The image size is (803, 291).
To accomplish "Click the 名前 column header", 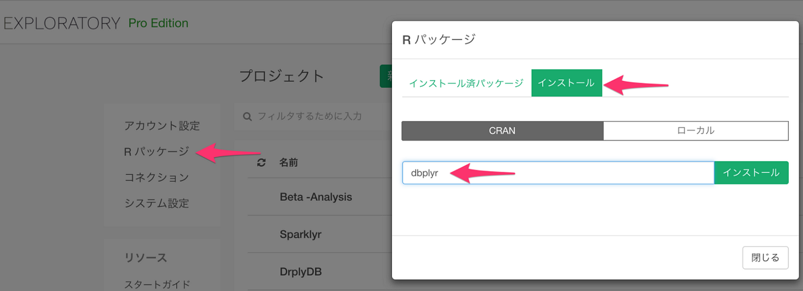I will coord(289,162).
